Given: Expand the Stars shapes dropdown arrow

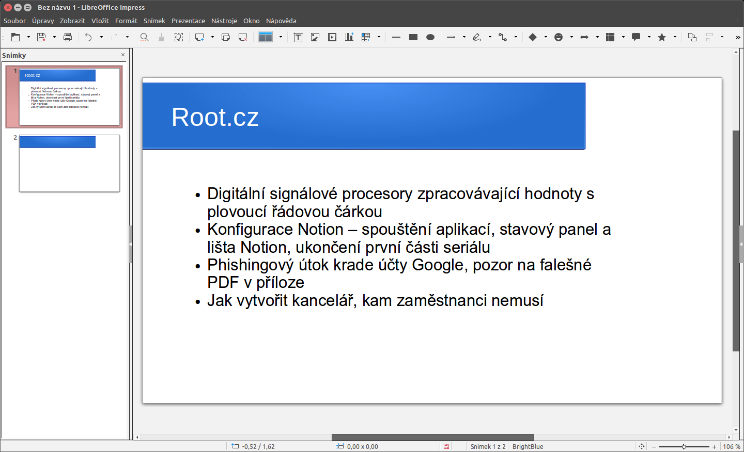Looking at the screenshot, I should click(675, 37).
